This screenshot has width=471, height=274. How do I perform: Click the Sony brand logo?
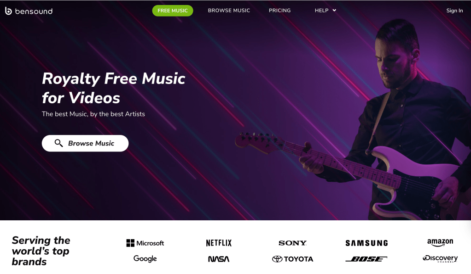292,243
